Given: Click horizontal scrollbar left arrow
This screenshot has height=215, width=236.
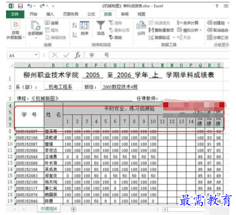Looking at the screenshot, I should (x=165, y=209).
